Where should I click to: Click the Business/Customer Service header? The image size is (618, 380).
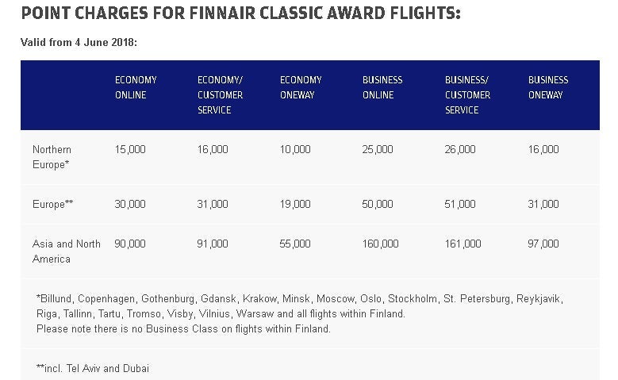click(x=467, y=95)
